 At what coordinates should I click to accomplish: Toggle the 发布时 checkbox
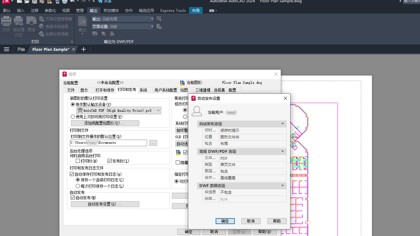(x=109, y=161)
